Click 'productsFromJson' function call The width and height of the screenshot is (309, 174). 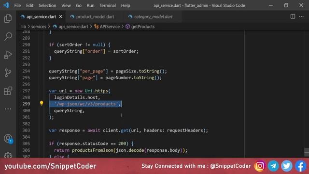[93, 150]
